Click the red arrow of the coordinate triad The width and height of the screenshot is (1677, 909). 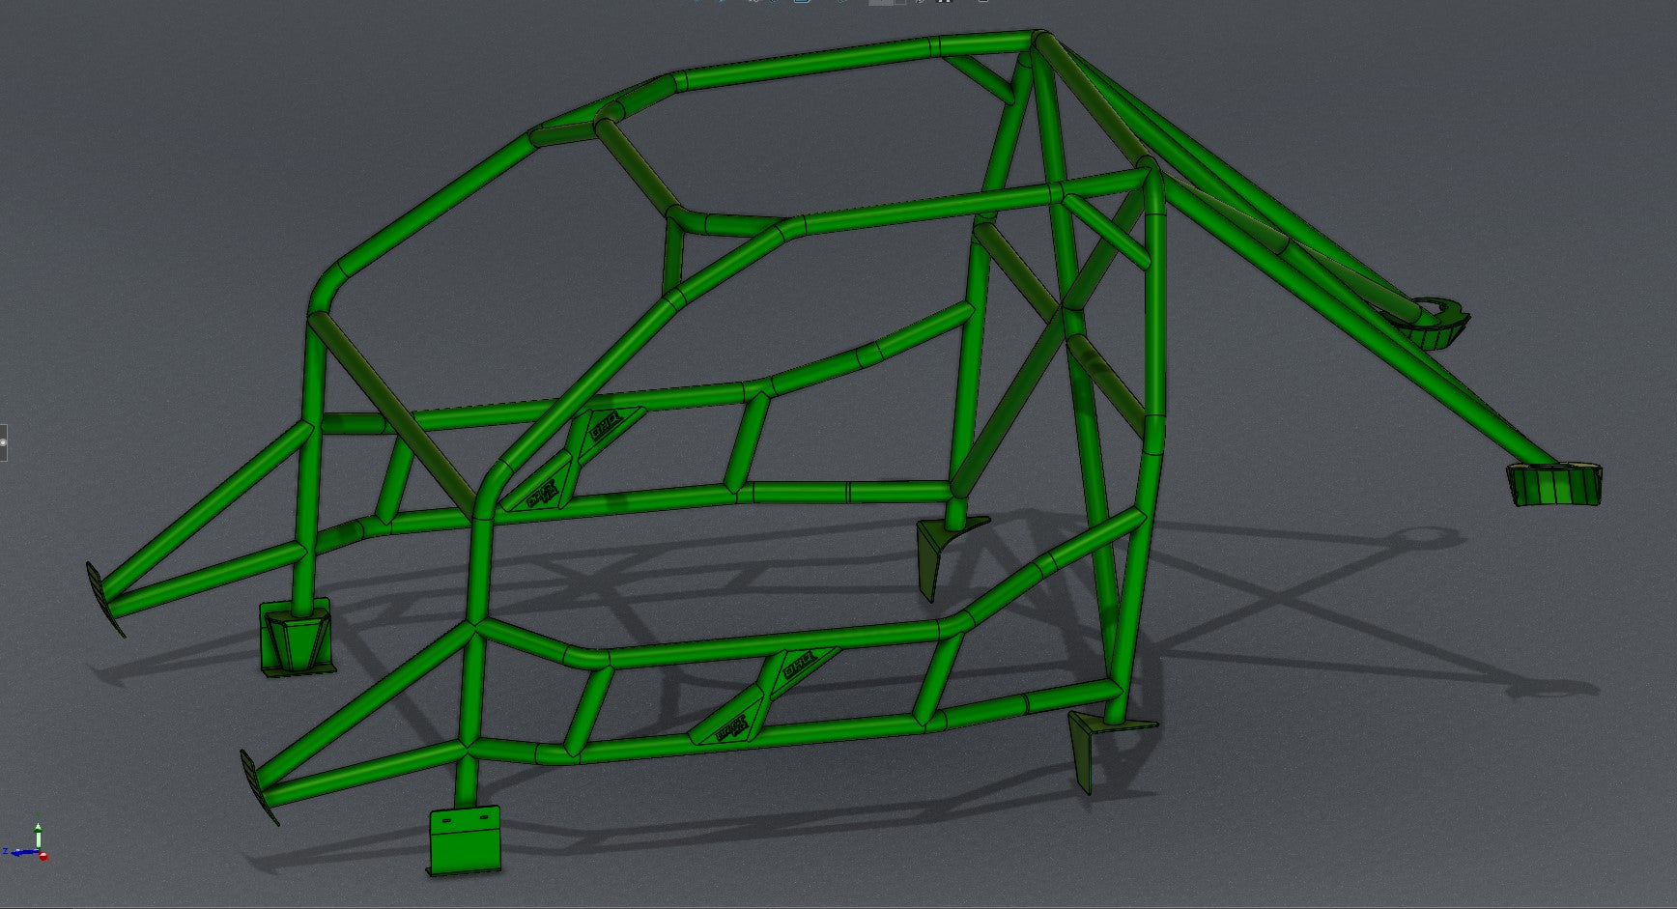pos(43,856)
